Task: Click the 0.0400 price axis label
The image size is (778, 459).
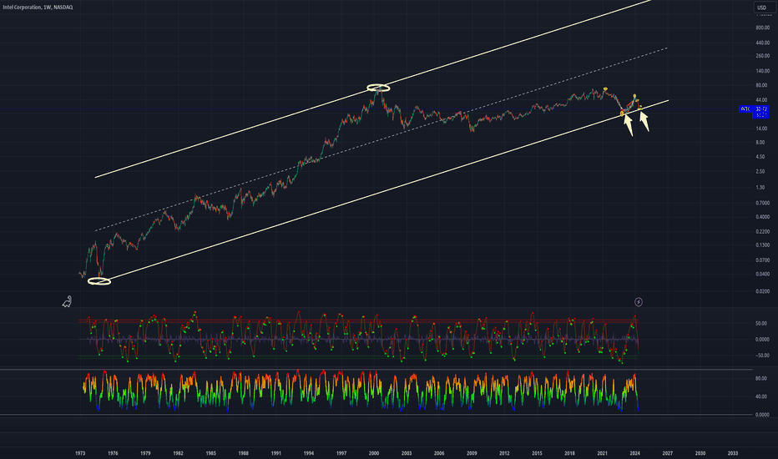Action: pyautogui.click(x=763, y=274)
